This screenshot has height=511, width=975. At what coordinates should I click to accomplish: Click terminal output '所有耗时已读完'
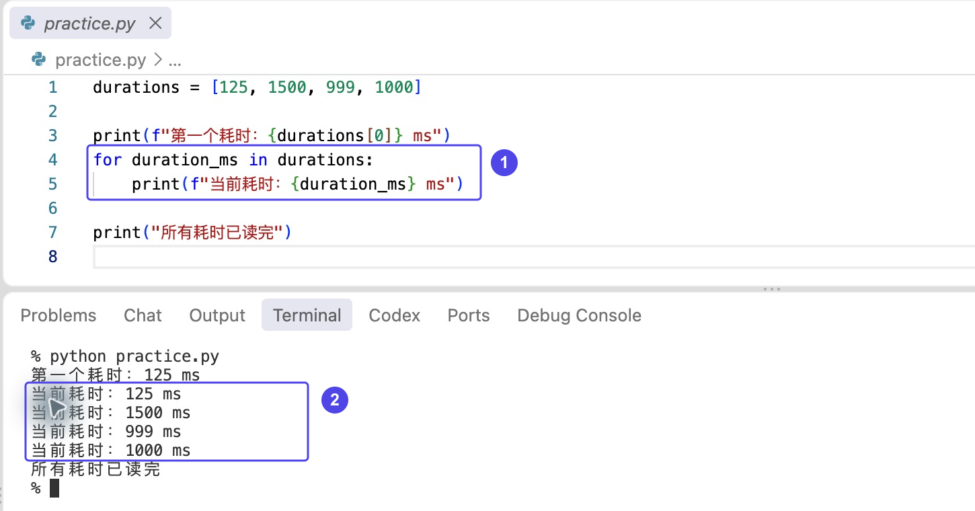point(95,469)
